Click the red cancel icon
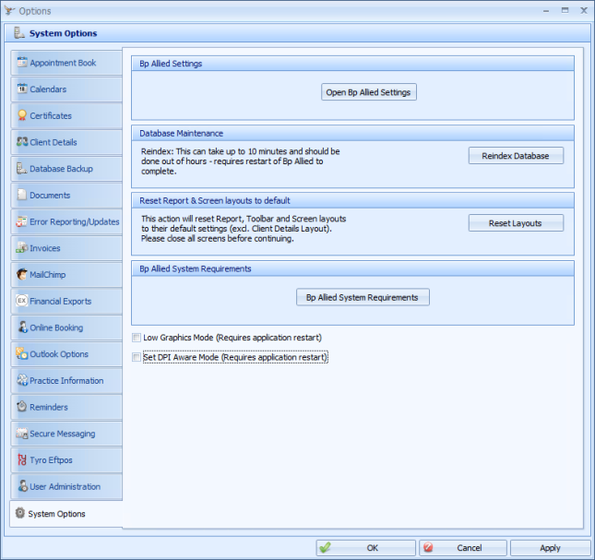595x560 pixels. pyautogui.click(x=428, y=547)
